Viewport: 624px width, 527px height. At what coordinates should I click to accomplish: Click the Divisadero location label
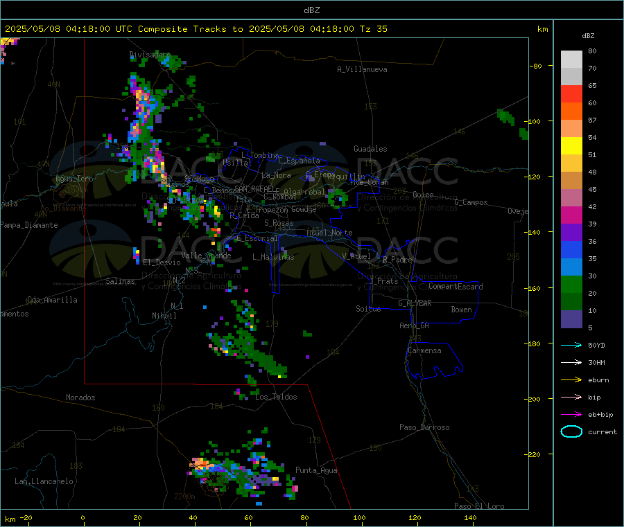point(150,55)
